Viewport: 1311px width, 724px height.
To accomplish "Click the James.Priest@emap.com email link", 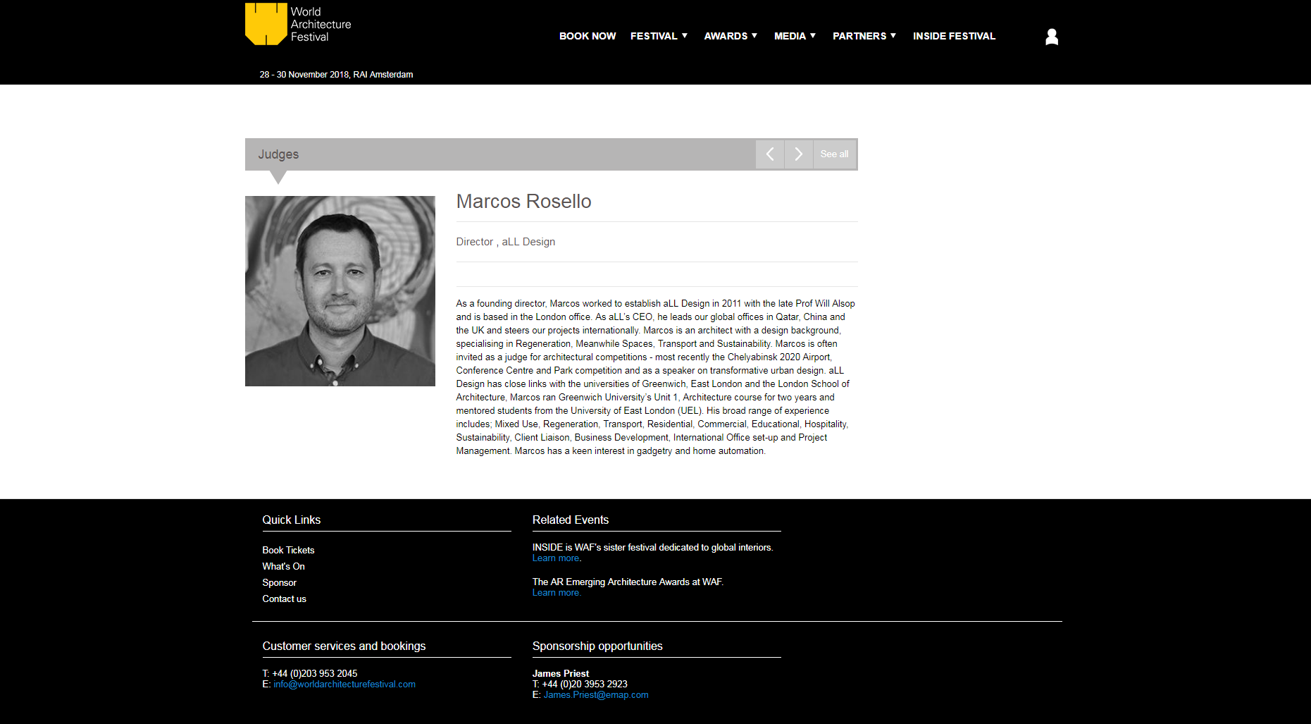I will (596, 695).
